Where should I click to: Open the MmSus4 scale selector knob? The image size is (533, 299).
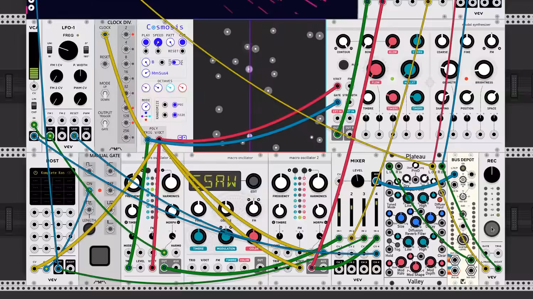tap(146, 73)
